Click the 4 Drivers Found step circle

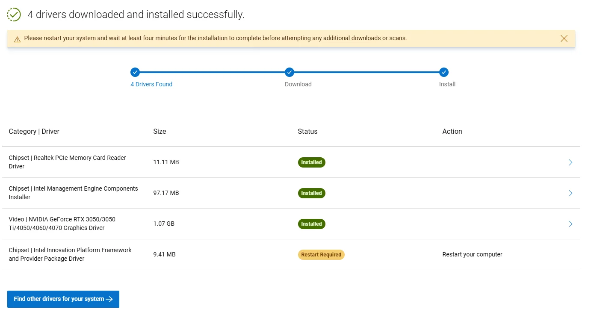coord(135,72)
